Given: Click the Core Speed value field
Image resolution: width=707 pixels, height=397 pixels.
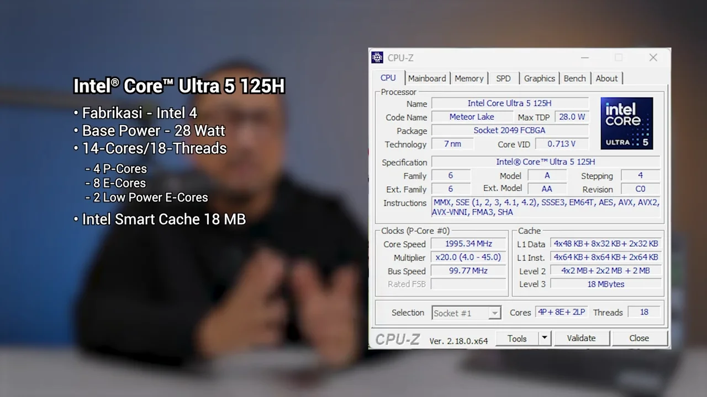Looking at the screenshot, I should (468, 244).
